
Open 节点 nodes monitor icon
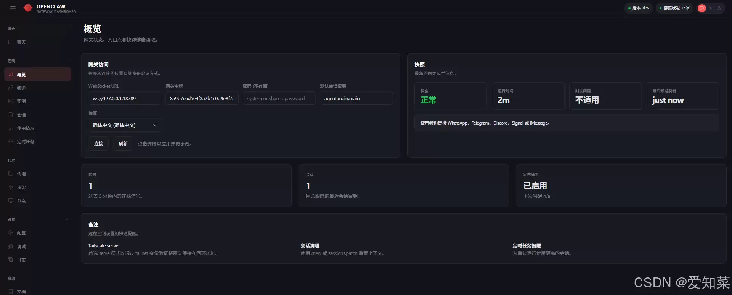point(11,200)
